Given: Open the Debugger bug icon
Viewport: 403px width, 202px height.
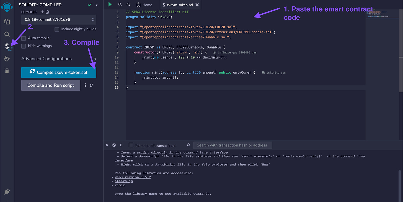Looking at the screenshot, I should (7, 71).
